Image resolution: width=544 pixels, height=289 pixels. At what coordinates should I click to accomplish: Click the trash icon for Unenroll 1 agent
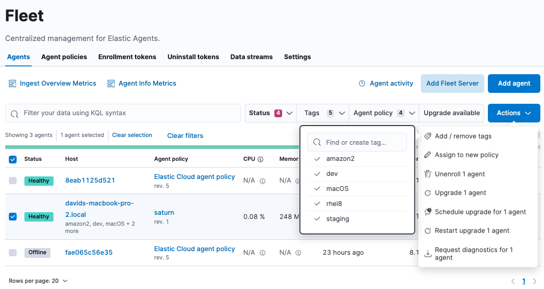(428, 174)
